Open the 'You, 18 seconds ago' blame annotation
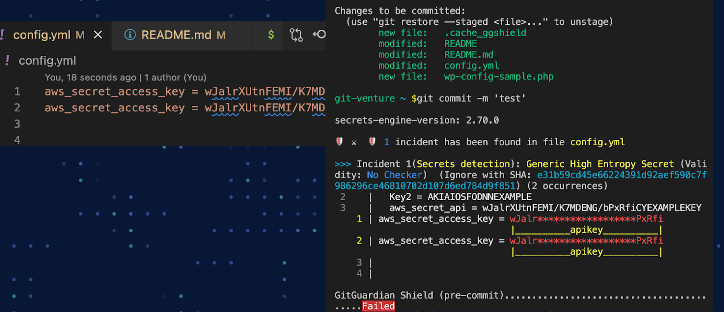 coord(125,77)
